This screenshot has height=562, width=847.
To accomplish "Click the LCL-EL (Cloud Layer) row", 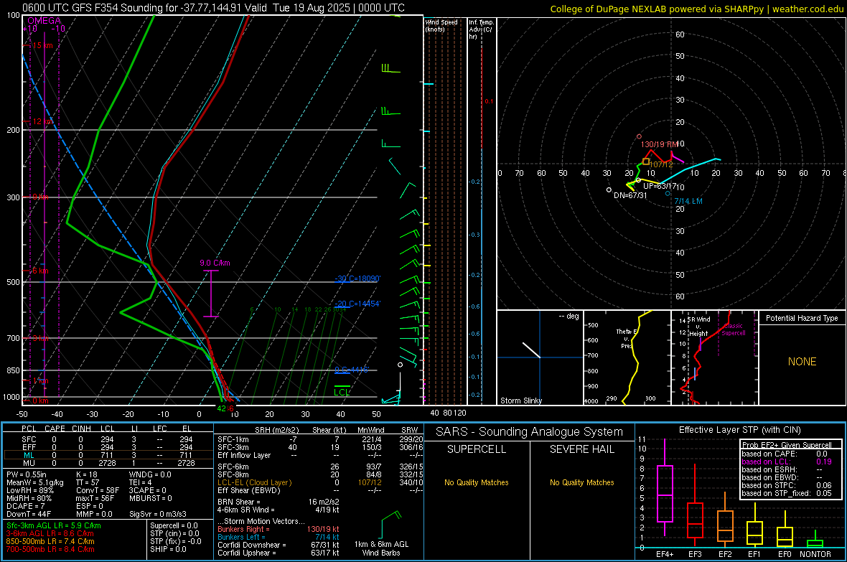I will point(320,482).
